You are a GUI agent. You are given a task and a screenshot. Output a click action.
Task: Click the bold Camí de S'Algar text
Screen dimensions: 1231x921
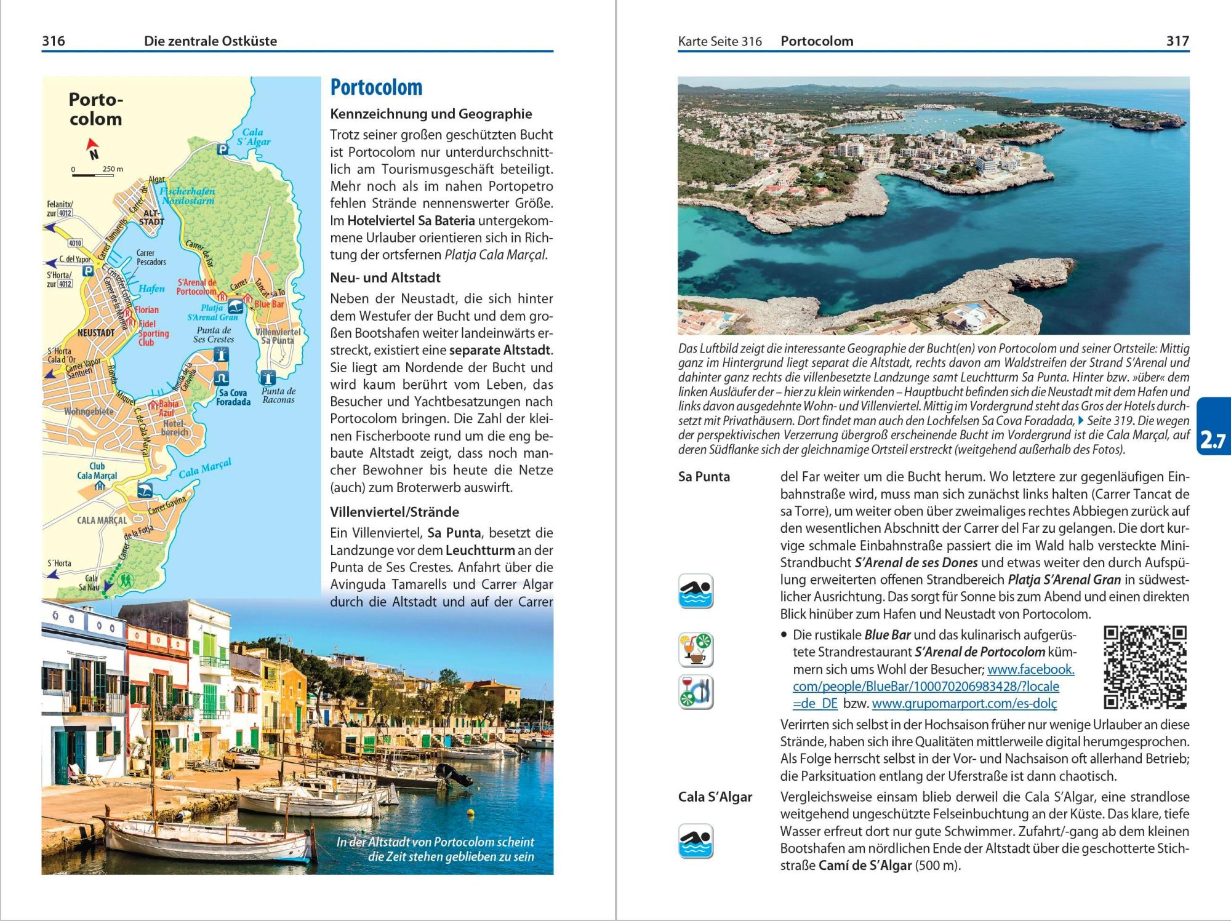(x=865, y=866)
